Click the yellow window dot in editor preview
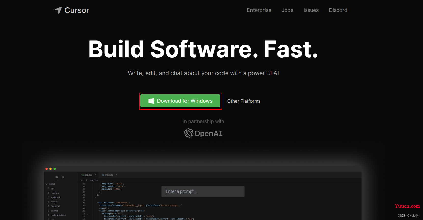The height and width of the screenshot is (220, 423). (50, 169)
